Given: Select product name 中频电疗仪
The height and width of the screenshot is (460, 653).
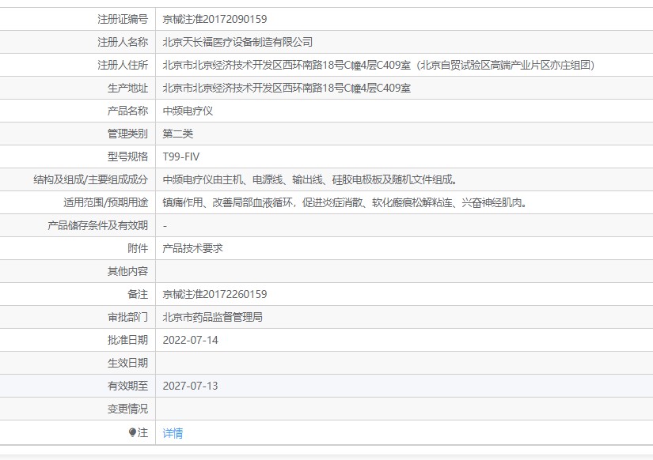Looking at the screenshot, I should coord(188,111).
